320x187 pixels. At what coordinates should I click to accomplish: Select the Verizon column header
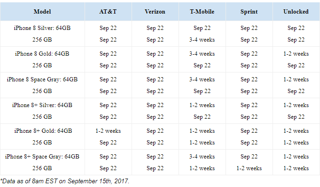point(155,12)
